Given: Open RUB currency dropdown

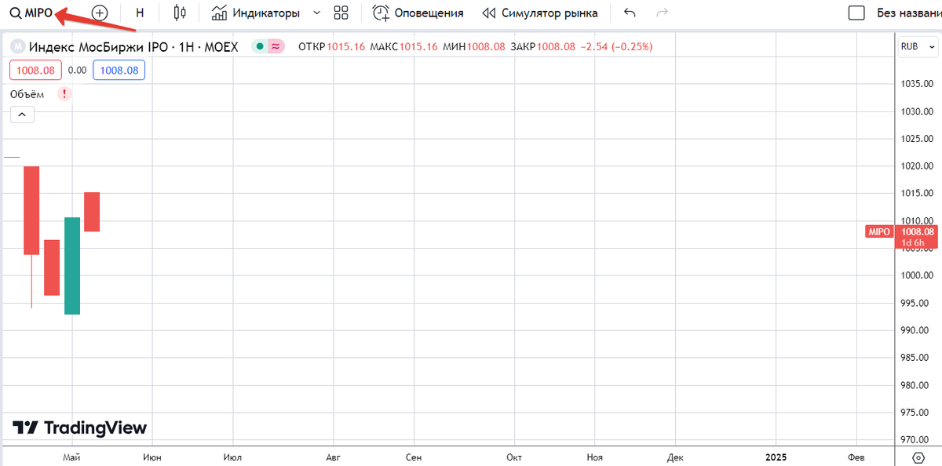Looking at the screenshot, I should click(x=918, y=47).
